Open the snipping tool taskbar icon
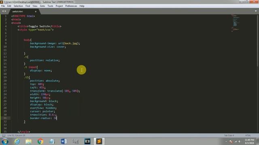 click(x=76, y=141)
